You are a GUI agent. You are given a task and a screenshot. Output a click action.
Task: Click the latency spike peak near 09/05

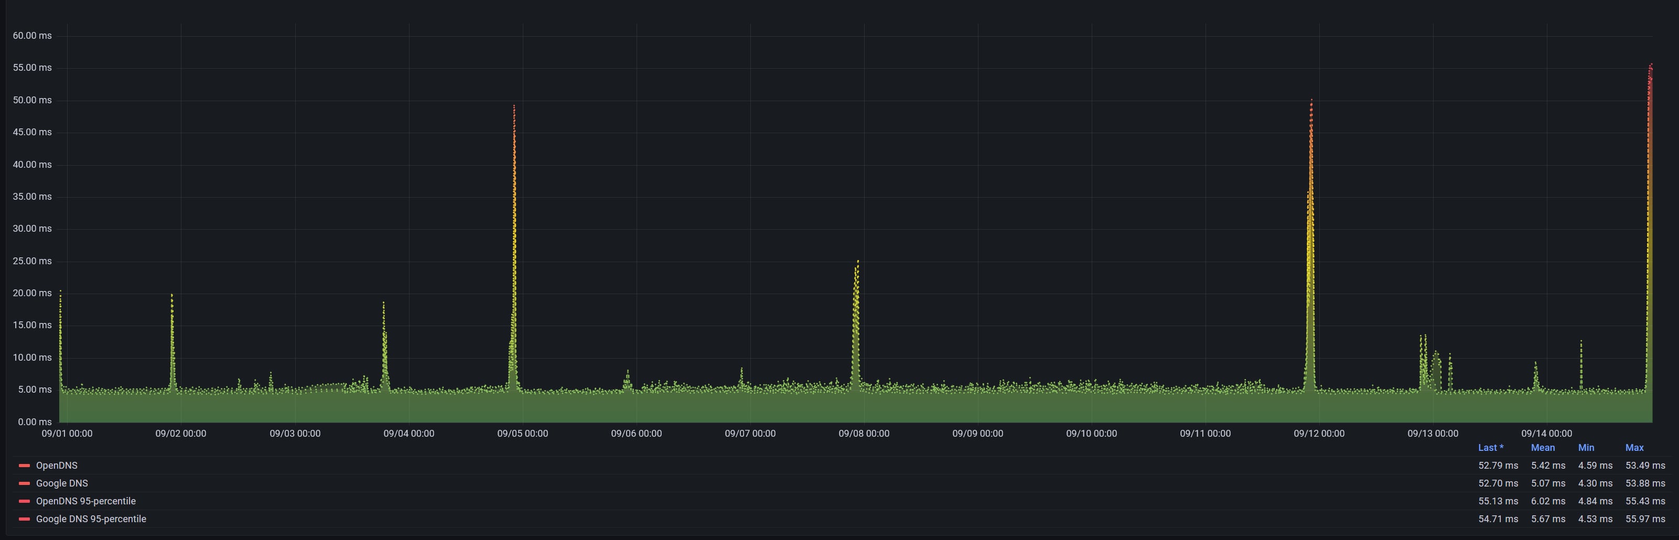click(x=514, y=105)
